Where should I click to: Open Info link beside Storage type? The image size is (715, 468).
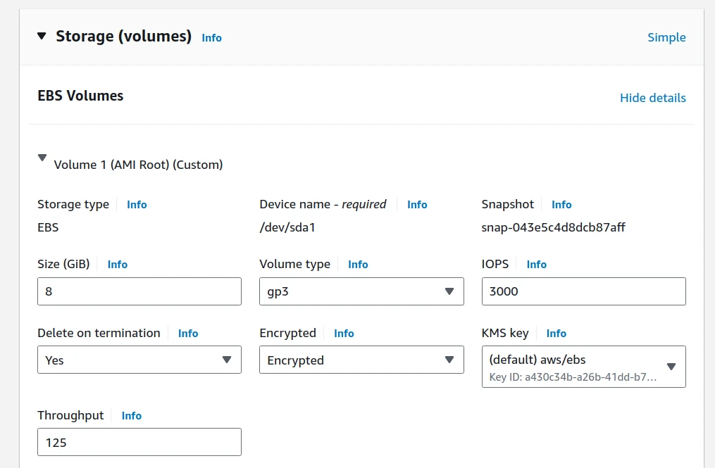[137, 205]
